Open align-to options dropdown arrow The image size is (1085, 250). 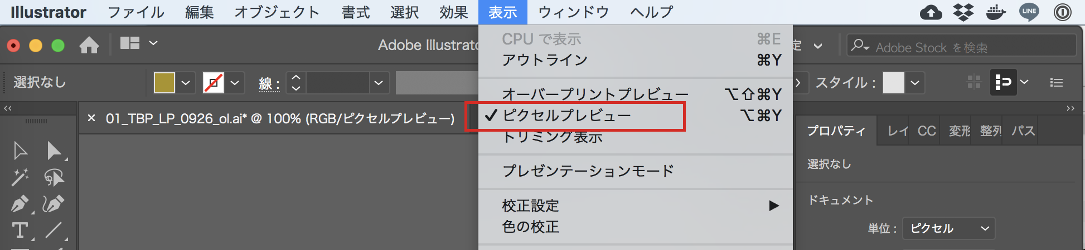click(1024, 82)
